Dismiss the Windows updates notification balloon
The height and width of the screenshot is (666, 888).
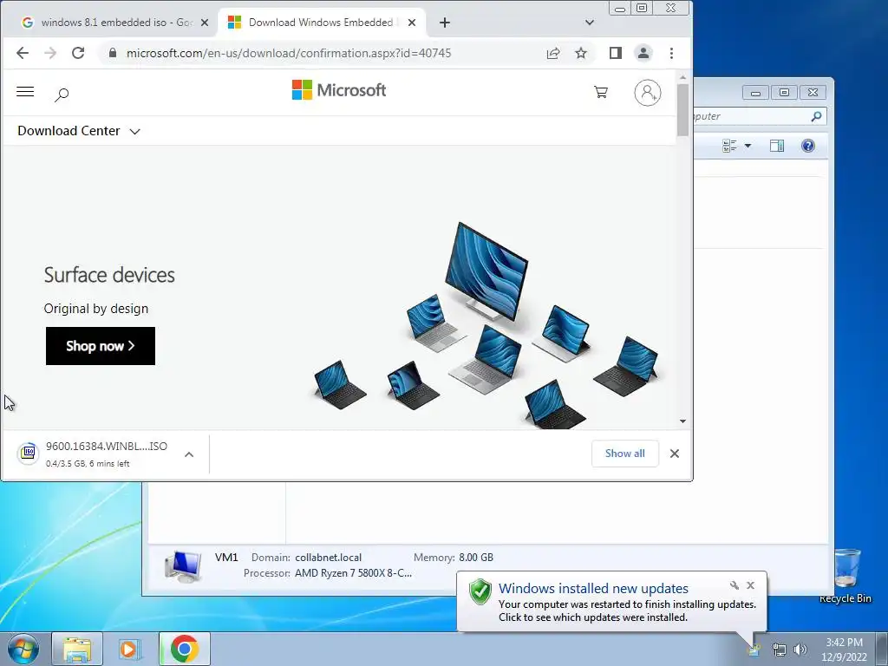click(750, 585)
